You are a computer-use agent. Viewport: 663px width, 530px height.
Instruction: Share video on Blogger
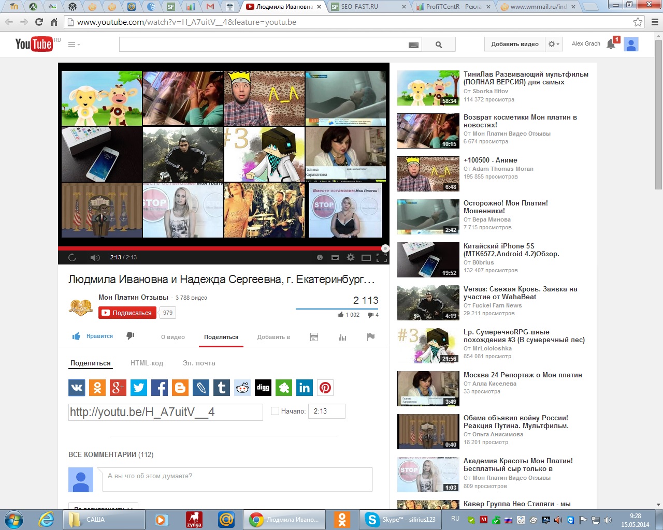(x=180, y=388)
